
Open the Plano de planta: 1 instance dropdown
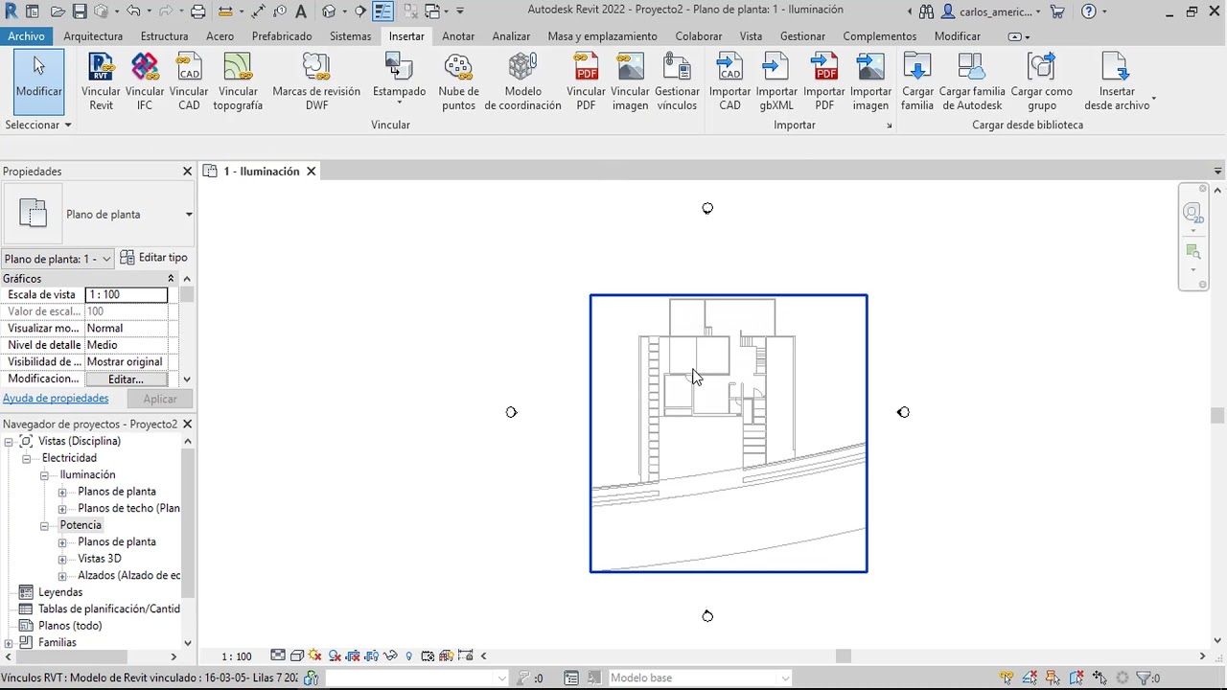pyautogui.click(x=106, y=259)
